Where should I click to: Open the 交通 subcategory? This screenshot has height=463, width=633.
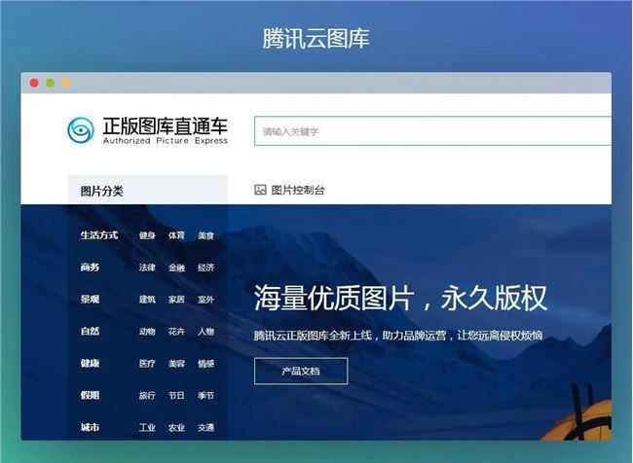205,428
